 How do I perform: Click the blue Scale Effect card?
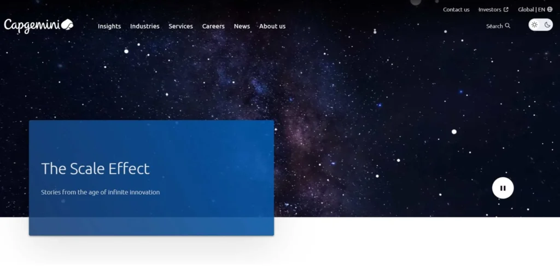151,178
